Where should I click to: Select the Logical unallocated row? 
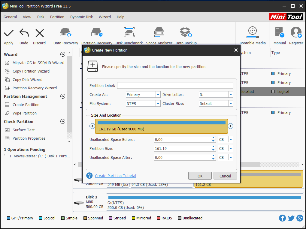click(x=272, y=91)
